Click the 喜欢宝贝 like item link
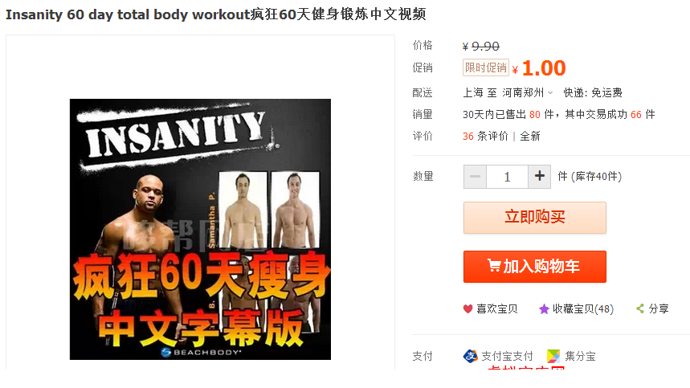 [497, 309]
